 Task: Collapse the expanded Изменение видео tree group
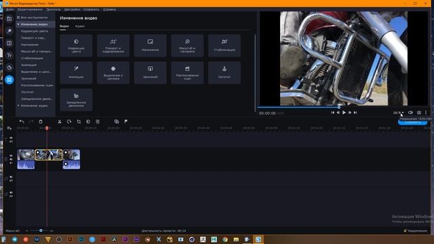(x=18, y=24)
